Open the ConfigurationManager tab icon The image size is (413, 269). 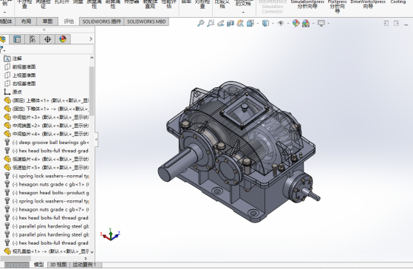coord(33,39)
